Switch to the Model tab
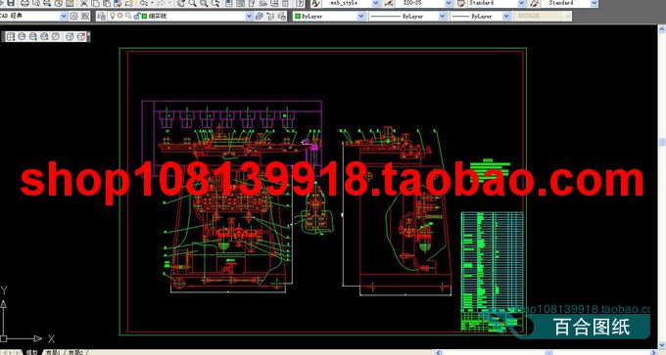 tap(31, 352)
